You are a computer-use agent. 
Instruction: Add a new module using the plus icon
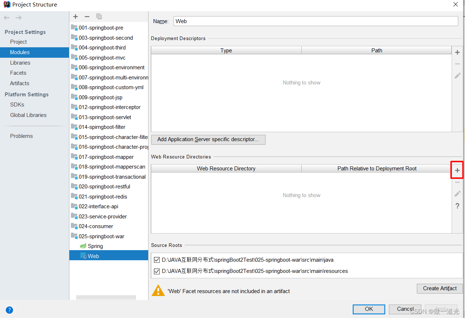(x=75, y=16)
